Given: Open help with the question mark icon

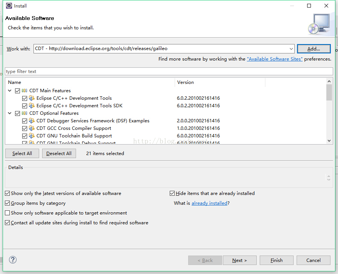Looking at the screenshot, I should coord(13,260).
